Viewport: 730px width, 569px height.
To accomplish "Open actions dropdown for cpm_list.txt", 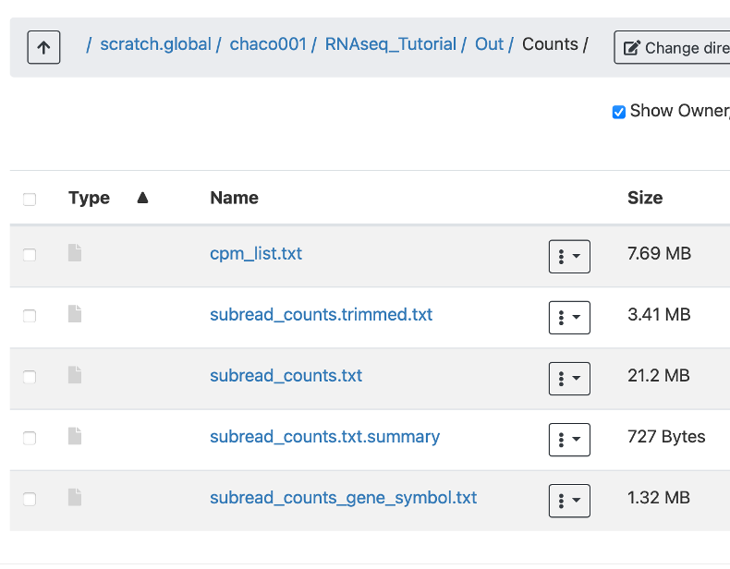I will [x=569, y=257].
